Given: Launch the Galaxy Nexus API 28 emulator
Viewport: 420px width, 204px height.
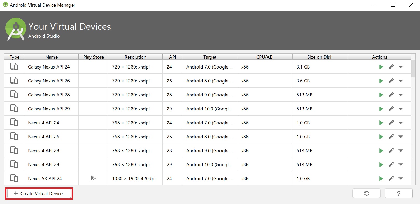Looking at the screenshot, I should pyautogui.click(x=381, y=95).
